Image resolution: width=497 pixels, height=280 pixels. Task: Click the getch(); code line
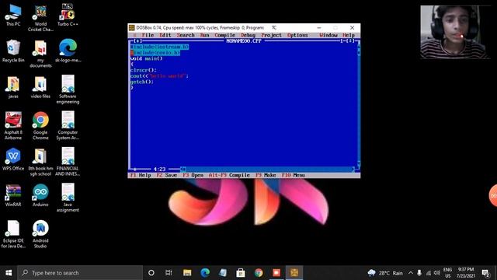point(141,82)
